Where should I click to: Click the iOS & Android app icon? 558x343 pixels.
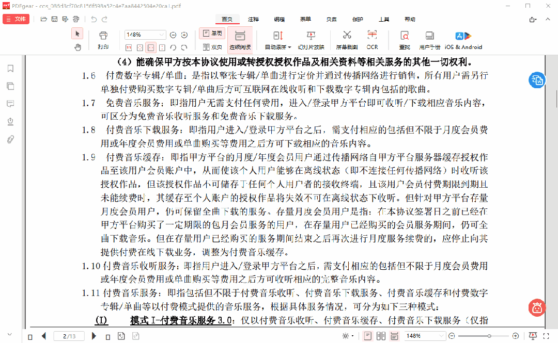coord(463,40)
